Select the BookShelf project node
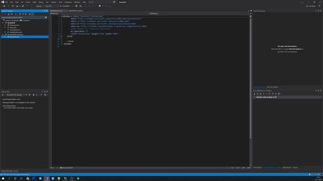This screenshot has width=323, height=181. [x=11, y=23]
